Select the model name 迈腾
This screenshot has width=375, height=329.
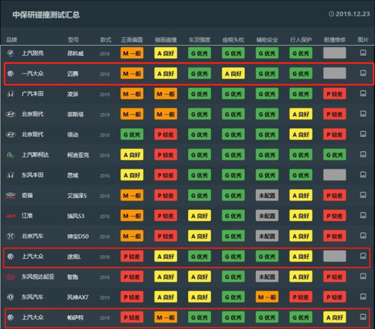click(73, 74)
